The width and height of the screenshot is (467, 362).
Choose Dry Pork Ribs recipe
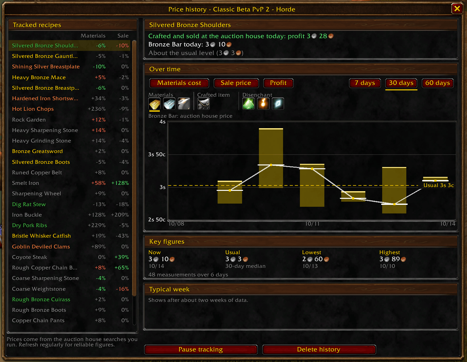(x=70, y=225)
